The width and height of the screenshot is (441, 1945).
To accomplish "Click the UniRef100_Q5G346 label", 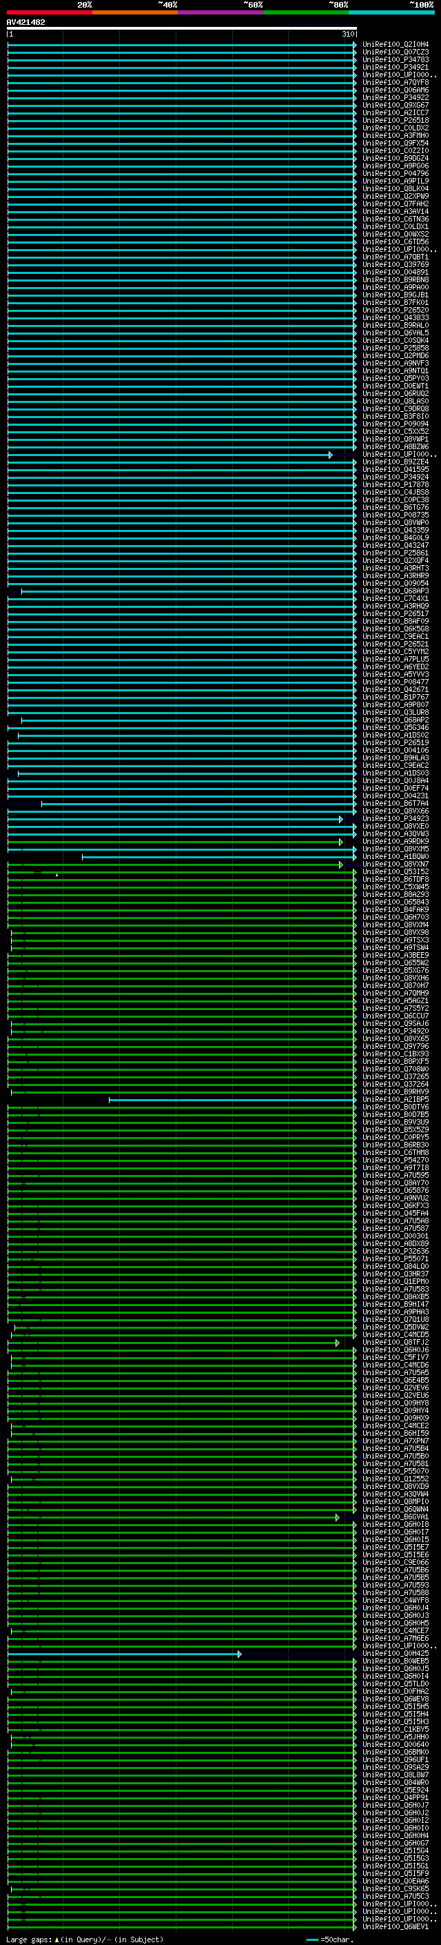I will point(396,728).
